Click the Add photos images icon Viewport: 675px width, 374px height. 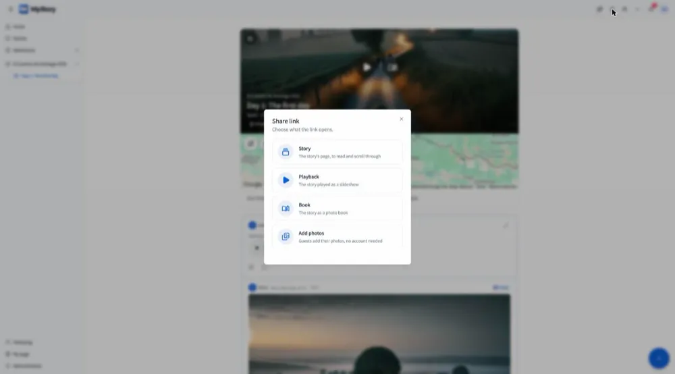coord(286,237)
